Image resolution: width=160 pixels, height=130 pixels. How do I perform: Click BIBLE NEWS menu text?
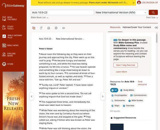coord(13,45)
